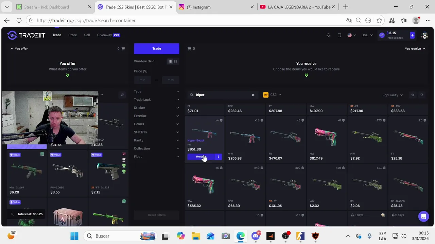Image resolution: width=435 pixels, height=244 pixels.
Task: Select your $6.28 AK-47 item
Action: point(27,174)
